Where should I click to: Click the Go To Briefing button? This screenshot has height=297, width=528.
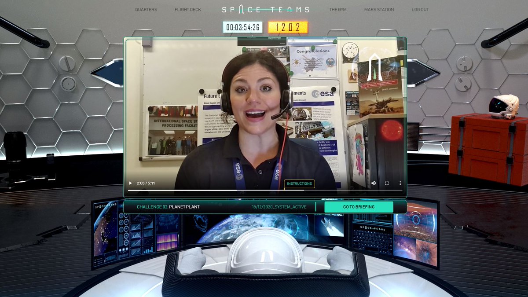359,207
